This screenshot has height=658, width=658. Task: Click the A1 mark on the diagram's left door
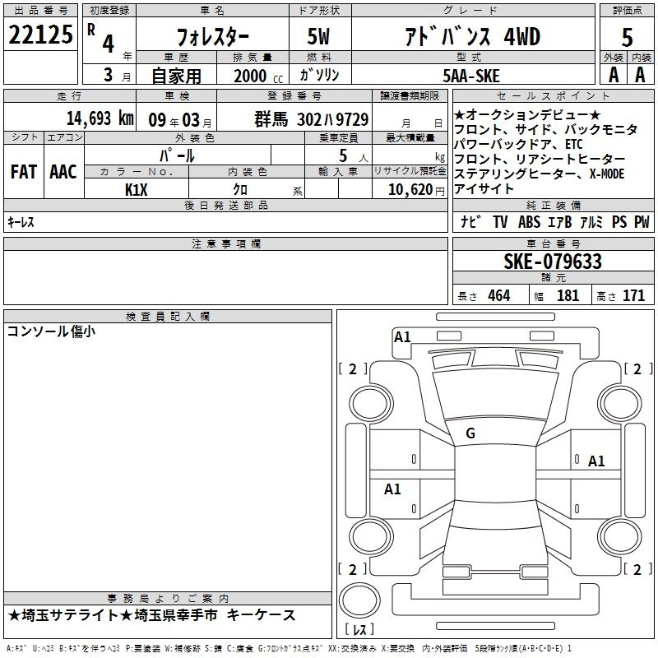click(392, 489)
